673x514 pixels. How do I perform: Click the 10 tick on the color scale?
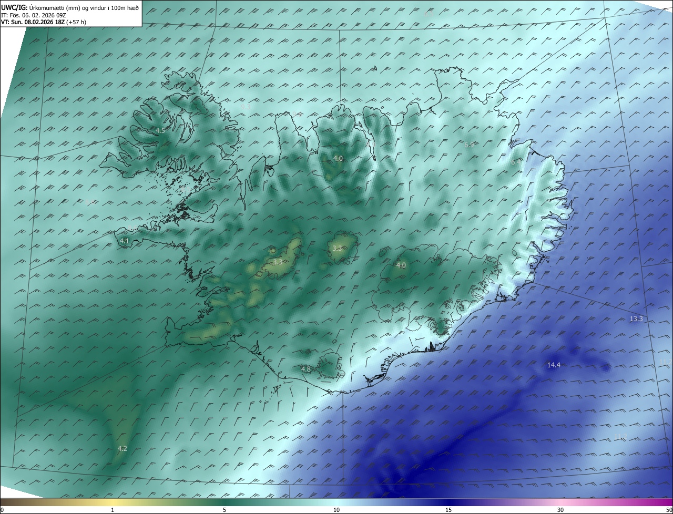[x=336, y=510]
